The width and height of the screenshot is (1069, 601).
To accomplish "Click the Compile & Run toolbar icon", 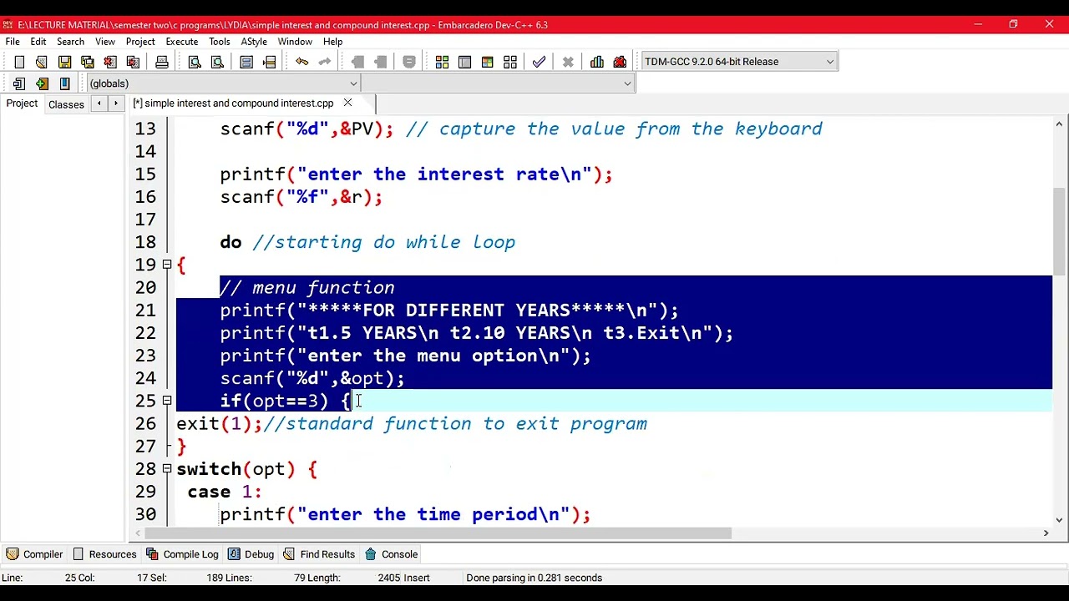I will tap(487, 62).
